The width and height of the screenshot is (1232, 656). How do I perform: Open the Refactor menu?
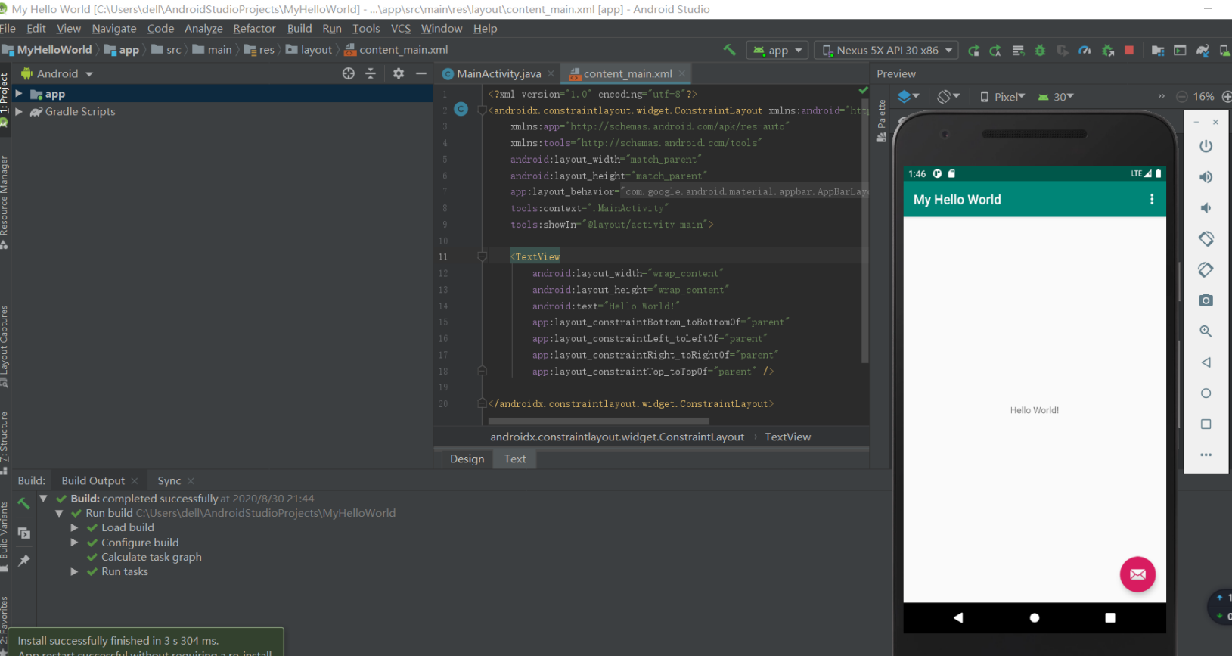click(x=254, y=29)
